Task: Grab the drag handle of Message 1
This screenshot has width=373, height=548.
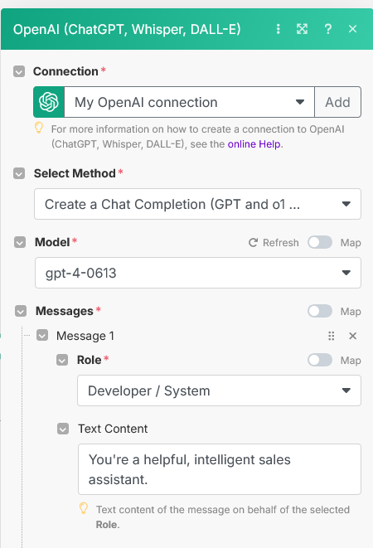Action: (x=332, y=336)
